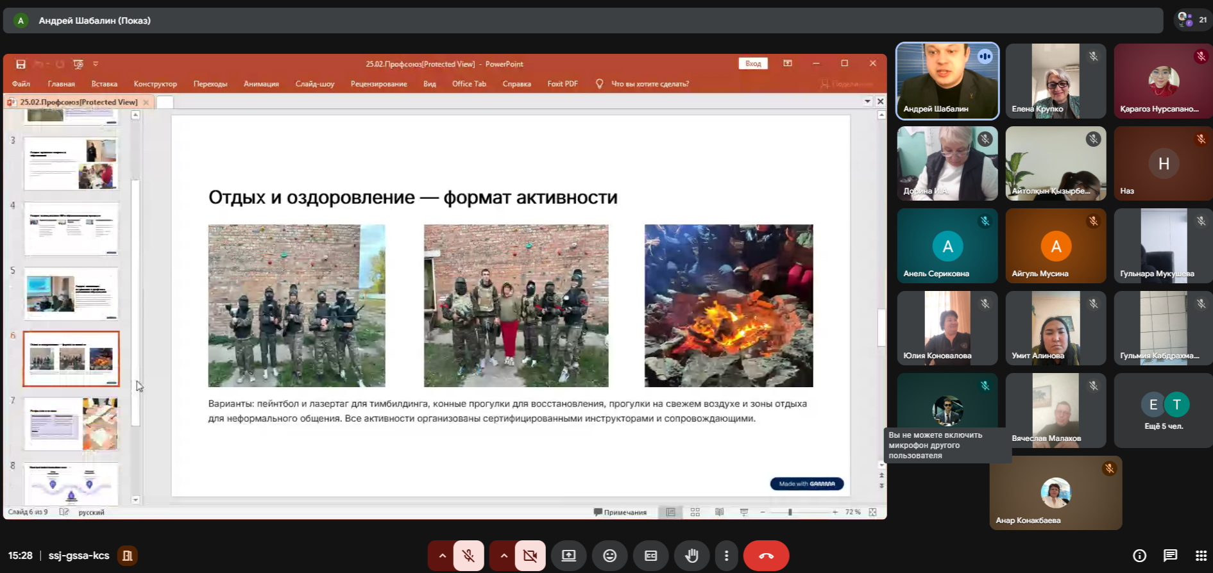Image resolution: width=1213 pixels, height=573 pixels.
Task: Expand audio settings arrow next to microphone
Action: point(442,556)
